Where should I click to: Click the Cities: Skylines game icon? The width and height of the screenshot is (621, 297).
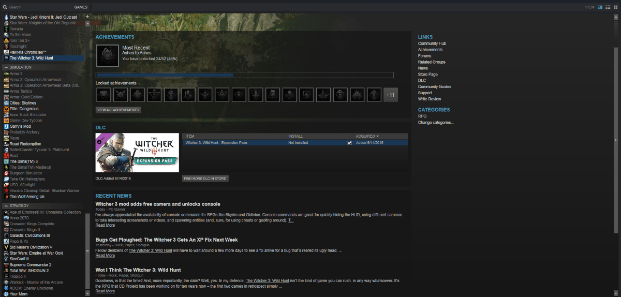point(6,103)
